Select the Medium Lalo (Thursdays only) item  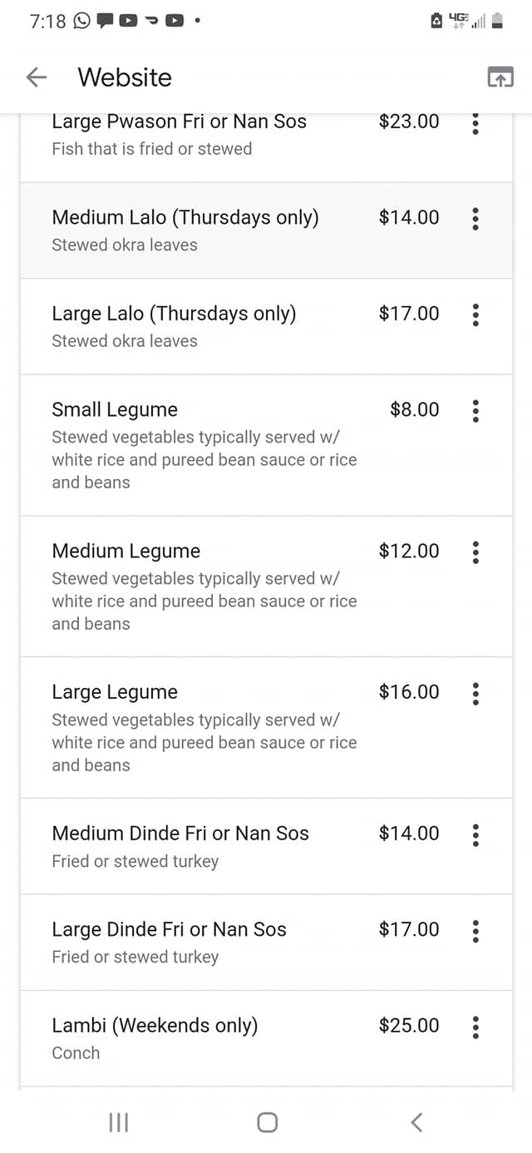pos(185,218)
